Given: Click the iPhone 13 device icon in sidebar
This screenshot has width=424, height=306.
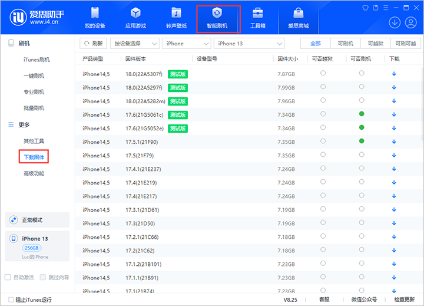Looking at the screenshot, I should click(x=13, y=239).
